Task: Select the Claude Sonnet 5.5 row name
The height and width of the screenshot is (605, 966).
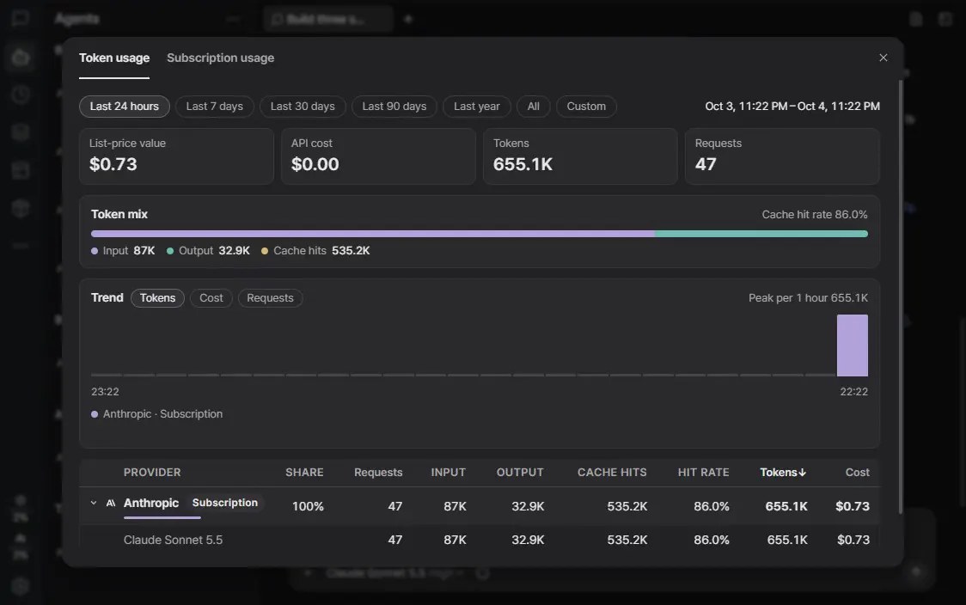Action: (173, 540)
